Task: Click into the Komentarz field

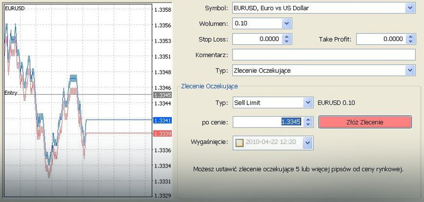Action: point(324,55)
